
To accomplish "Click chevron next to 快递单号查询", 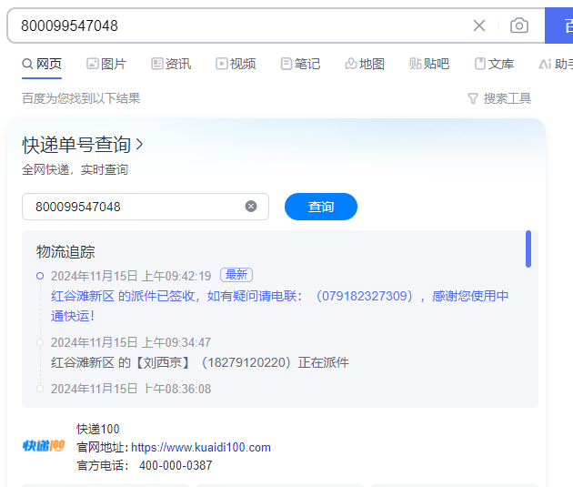I will (139, 145).
